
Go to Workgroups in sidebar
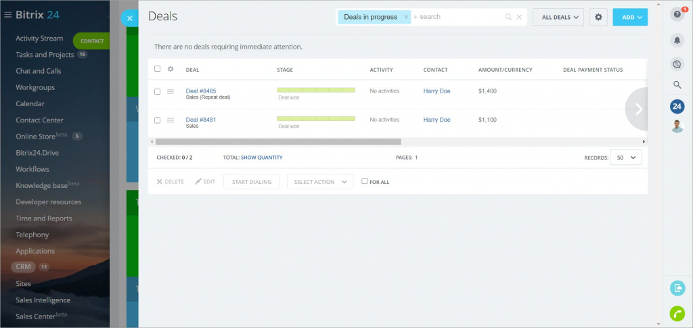(35, 87)
